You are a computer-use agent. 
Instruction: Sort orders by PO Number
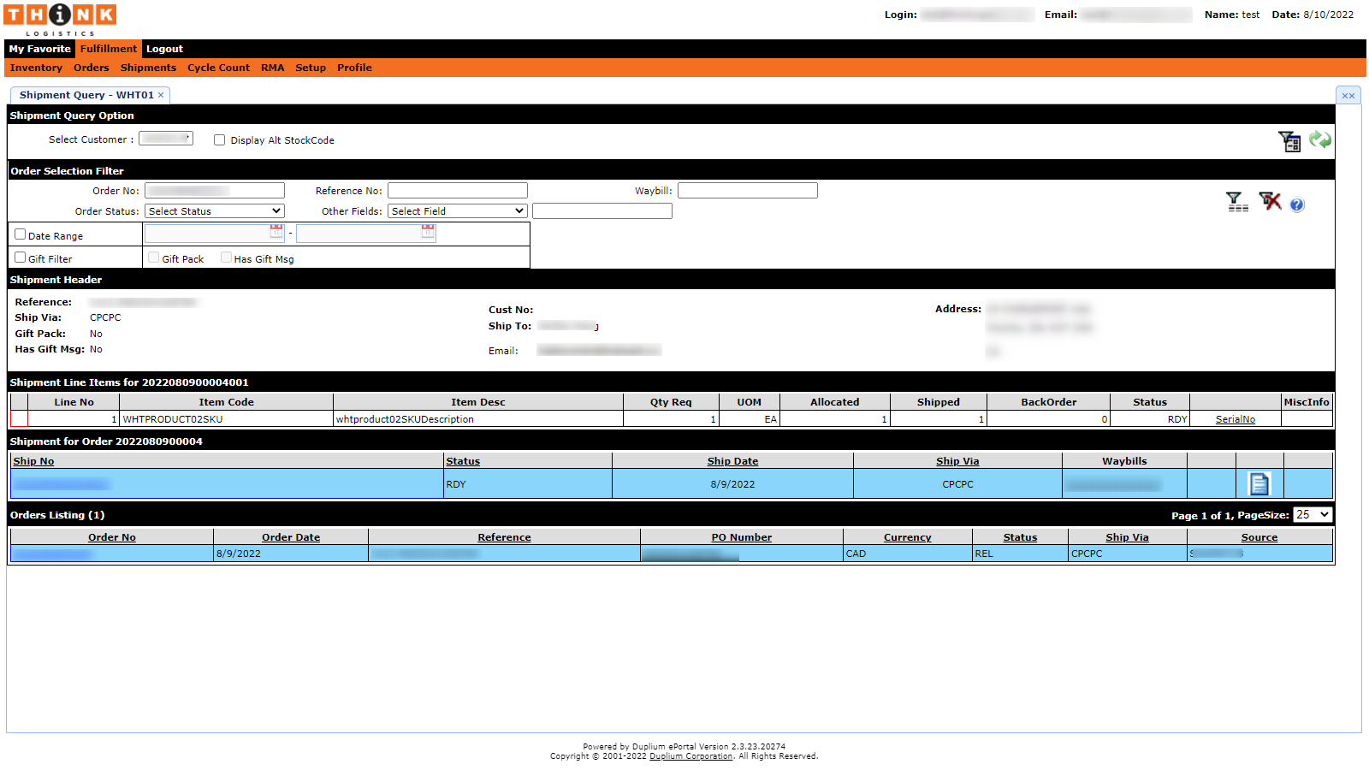pyautogui.click(x=742, y=537)
